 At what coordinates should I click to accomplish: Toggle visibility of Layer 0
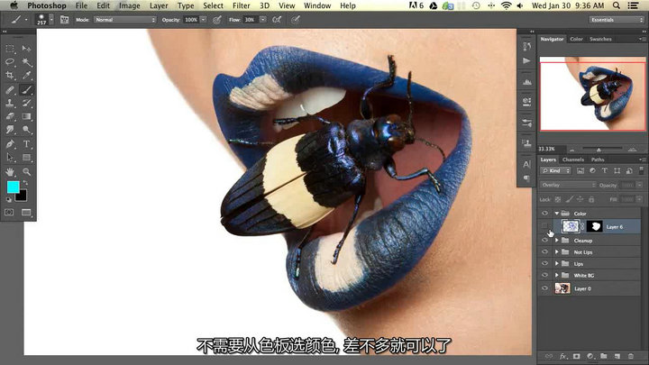tap(544, 287)
